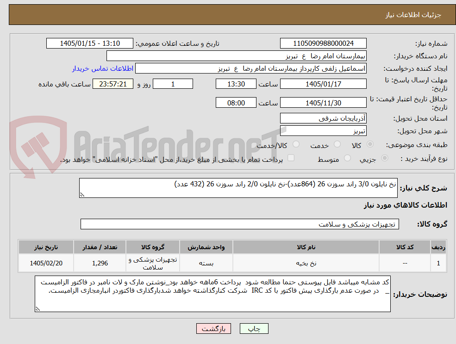This screenshot has width=456, height=344.
Task: Click the need date cell 1405/02/20
Action: pos(46,263)
